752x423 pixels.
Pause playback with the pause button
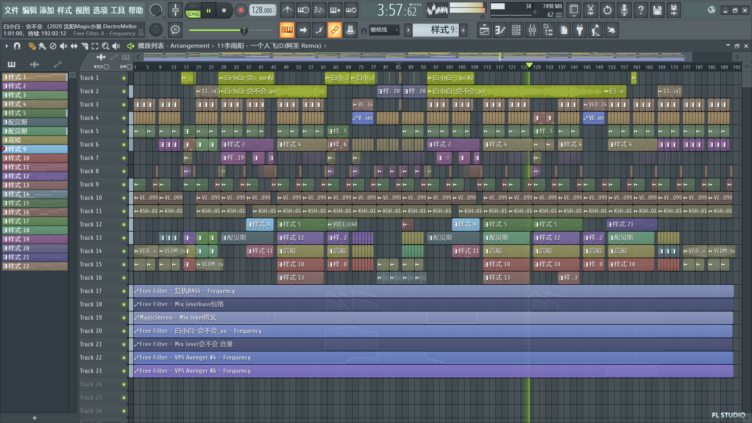pos(208,11)
